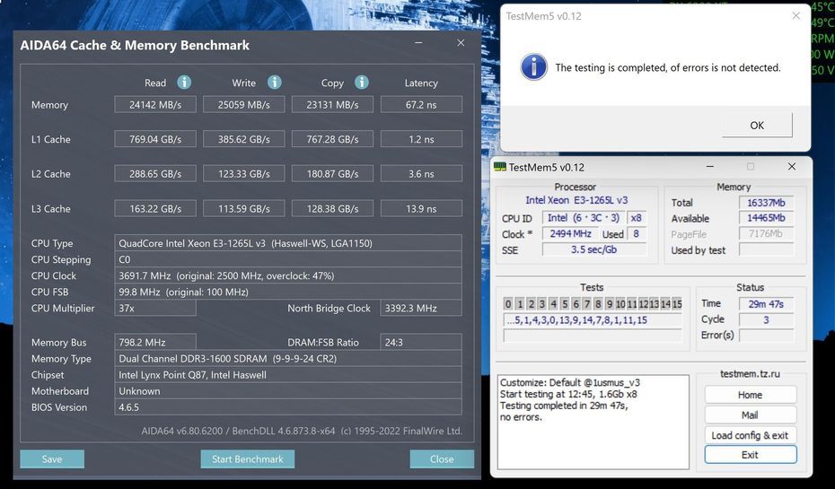
Task: Click the Mail button in TestMem5
Action: click(750, 415)
